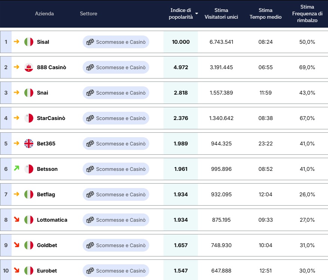Click the red downward arrow next to Eurobet
Viewport: 328px width, 280px height.
(x=16, y=270)
